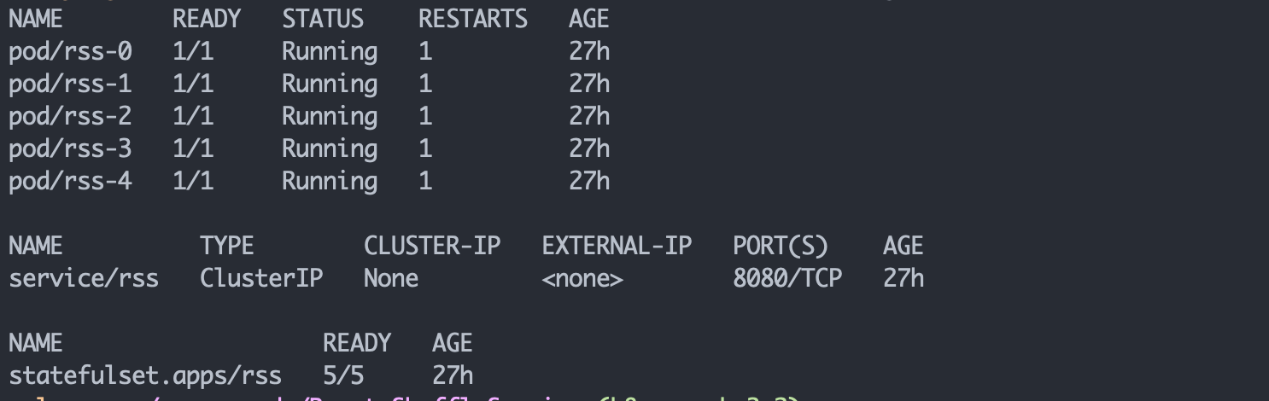Click the None cluster IP value
1269x401 pixels.
(391, 279)
